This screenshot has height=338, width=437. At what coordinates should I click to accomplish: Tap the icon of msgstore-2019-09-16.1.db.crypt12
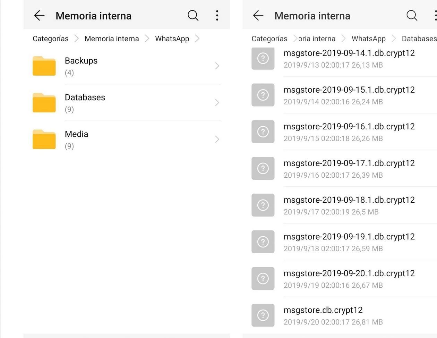tap(263, 132)
